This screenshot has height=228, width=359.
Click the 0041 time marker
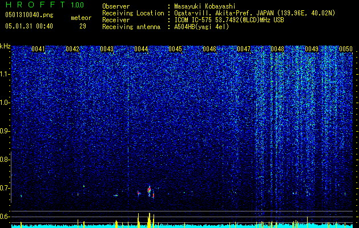point(38,49)
